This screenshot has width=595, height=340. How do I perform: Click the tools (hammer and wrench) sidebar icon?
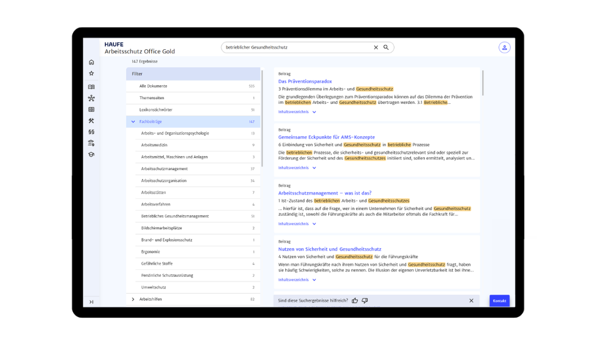pyautogui.click(x=91, y=121)
